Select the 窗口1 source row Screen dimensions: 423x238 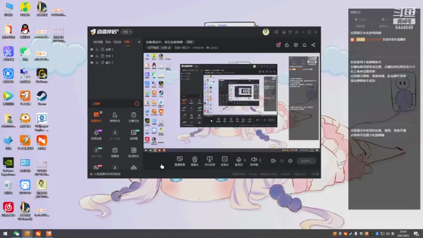tap(115, 62)
